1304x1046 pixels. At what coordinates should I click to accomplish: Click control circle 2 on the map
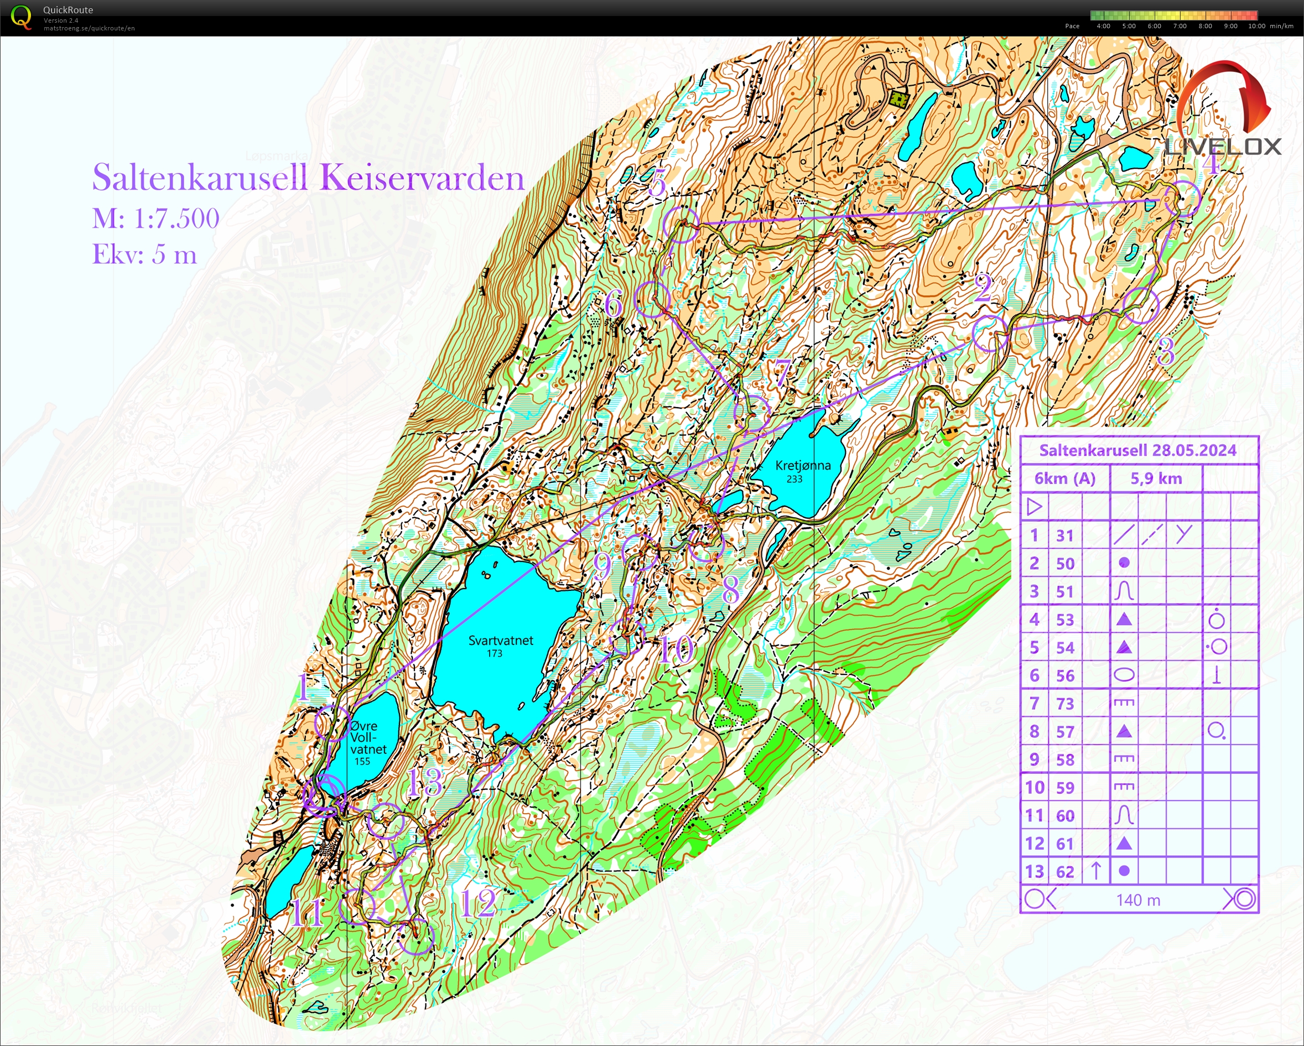(991, 334)
